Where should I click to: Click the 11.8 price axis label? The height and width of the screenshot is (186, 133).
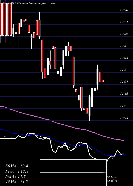[123, 70]
